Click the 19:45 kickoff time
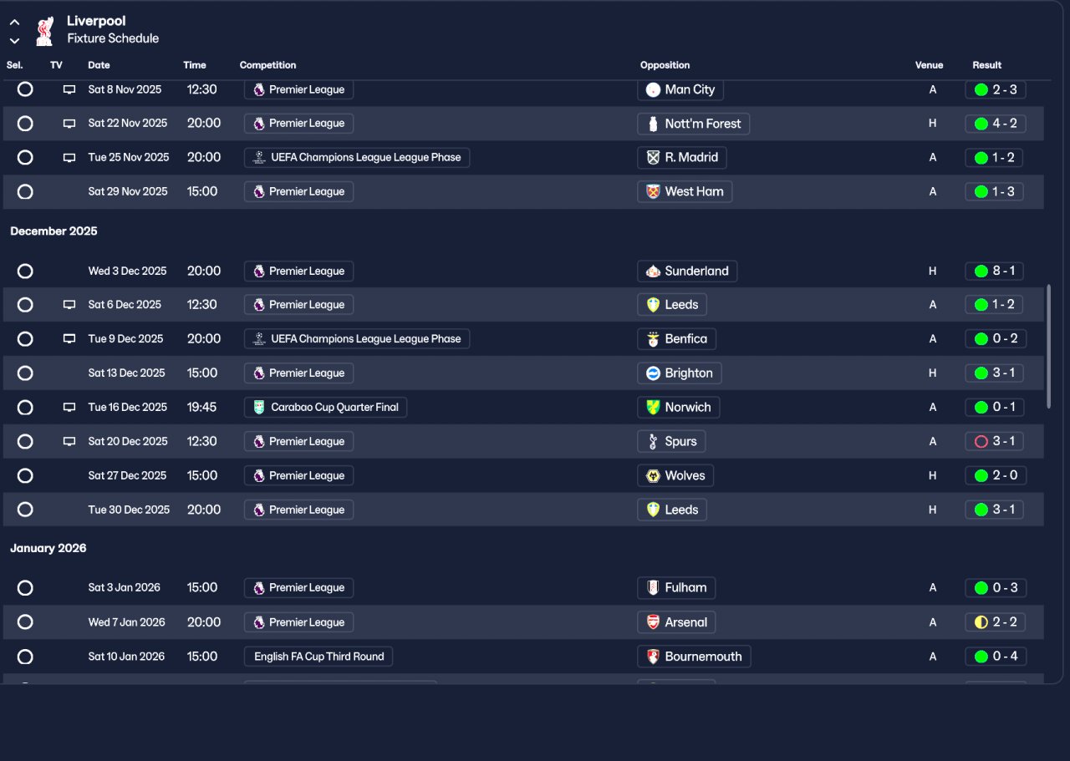Screen dimensions: 1070x761 201,408
